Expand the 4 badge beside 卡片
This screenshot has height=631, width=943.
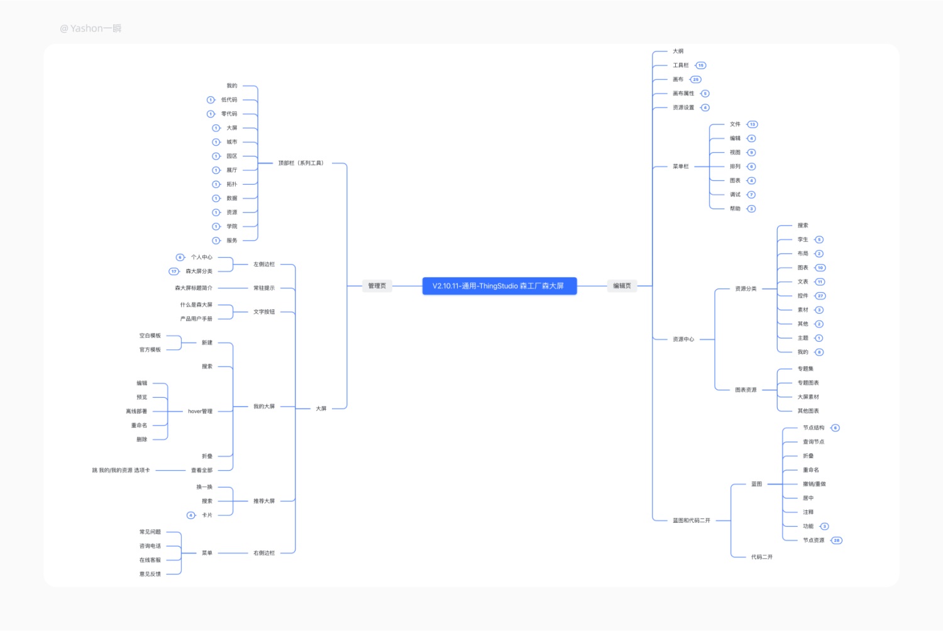191,515
